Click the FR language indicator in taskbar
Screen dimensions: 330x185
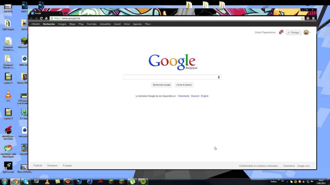click(x=283, y=181)
